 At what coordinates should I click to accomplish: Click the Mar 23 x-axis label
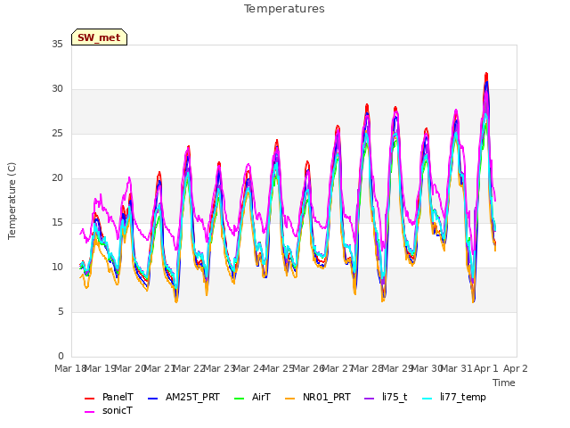coord(219,368)
